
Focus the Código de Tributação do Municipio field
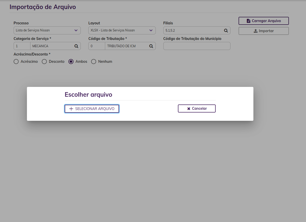[197, 46]
